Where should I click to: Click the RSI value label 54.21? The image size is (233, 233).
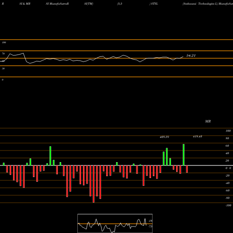tap(191, 55)
